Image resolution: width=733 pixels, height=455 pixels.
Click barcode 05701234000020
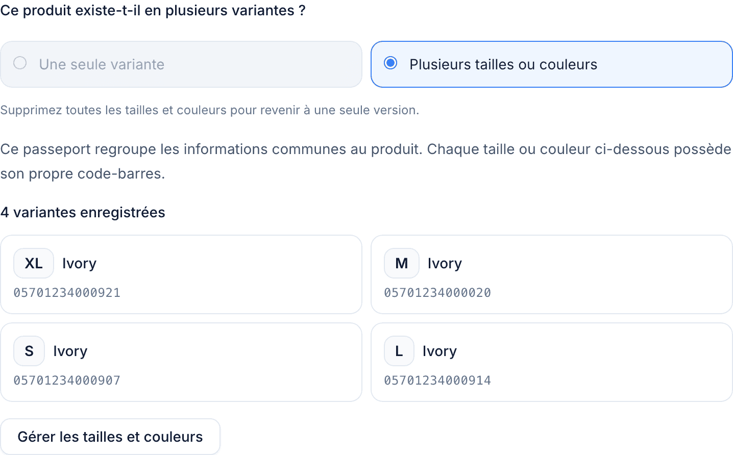coord(437,293)
